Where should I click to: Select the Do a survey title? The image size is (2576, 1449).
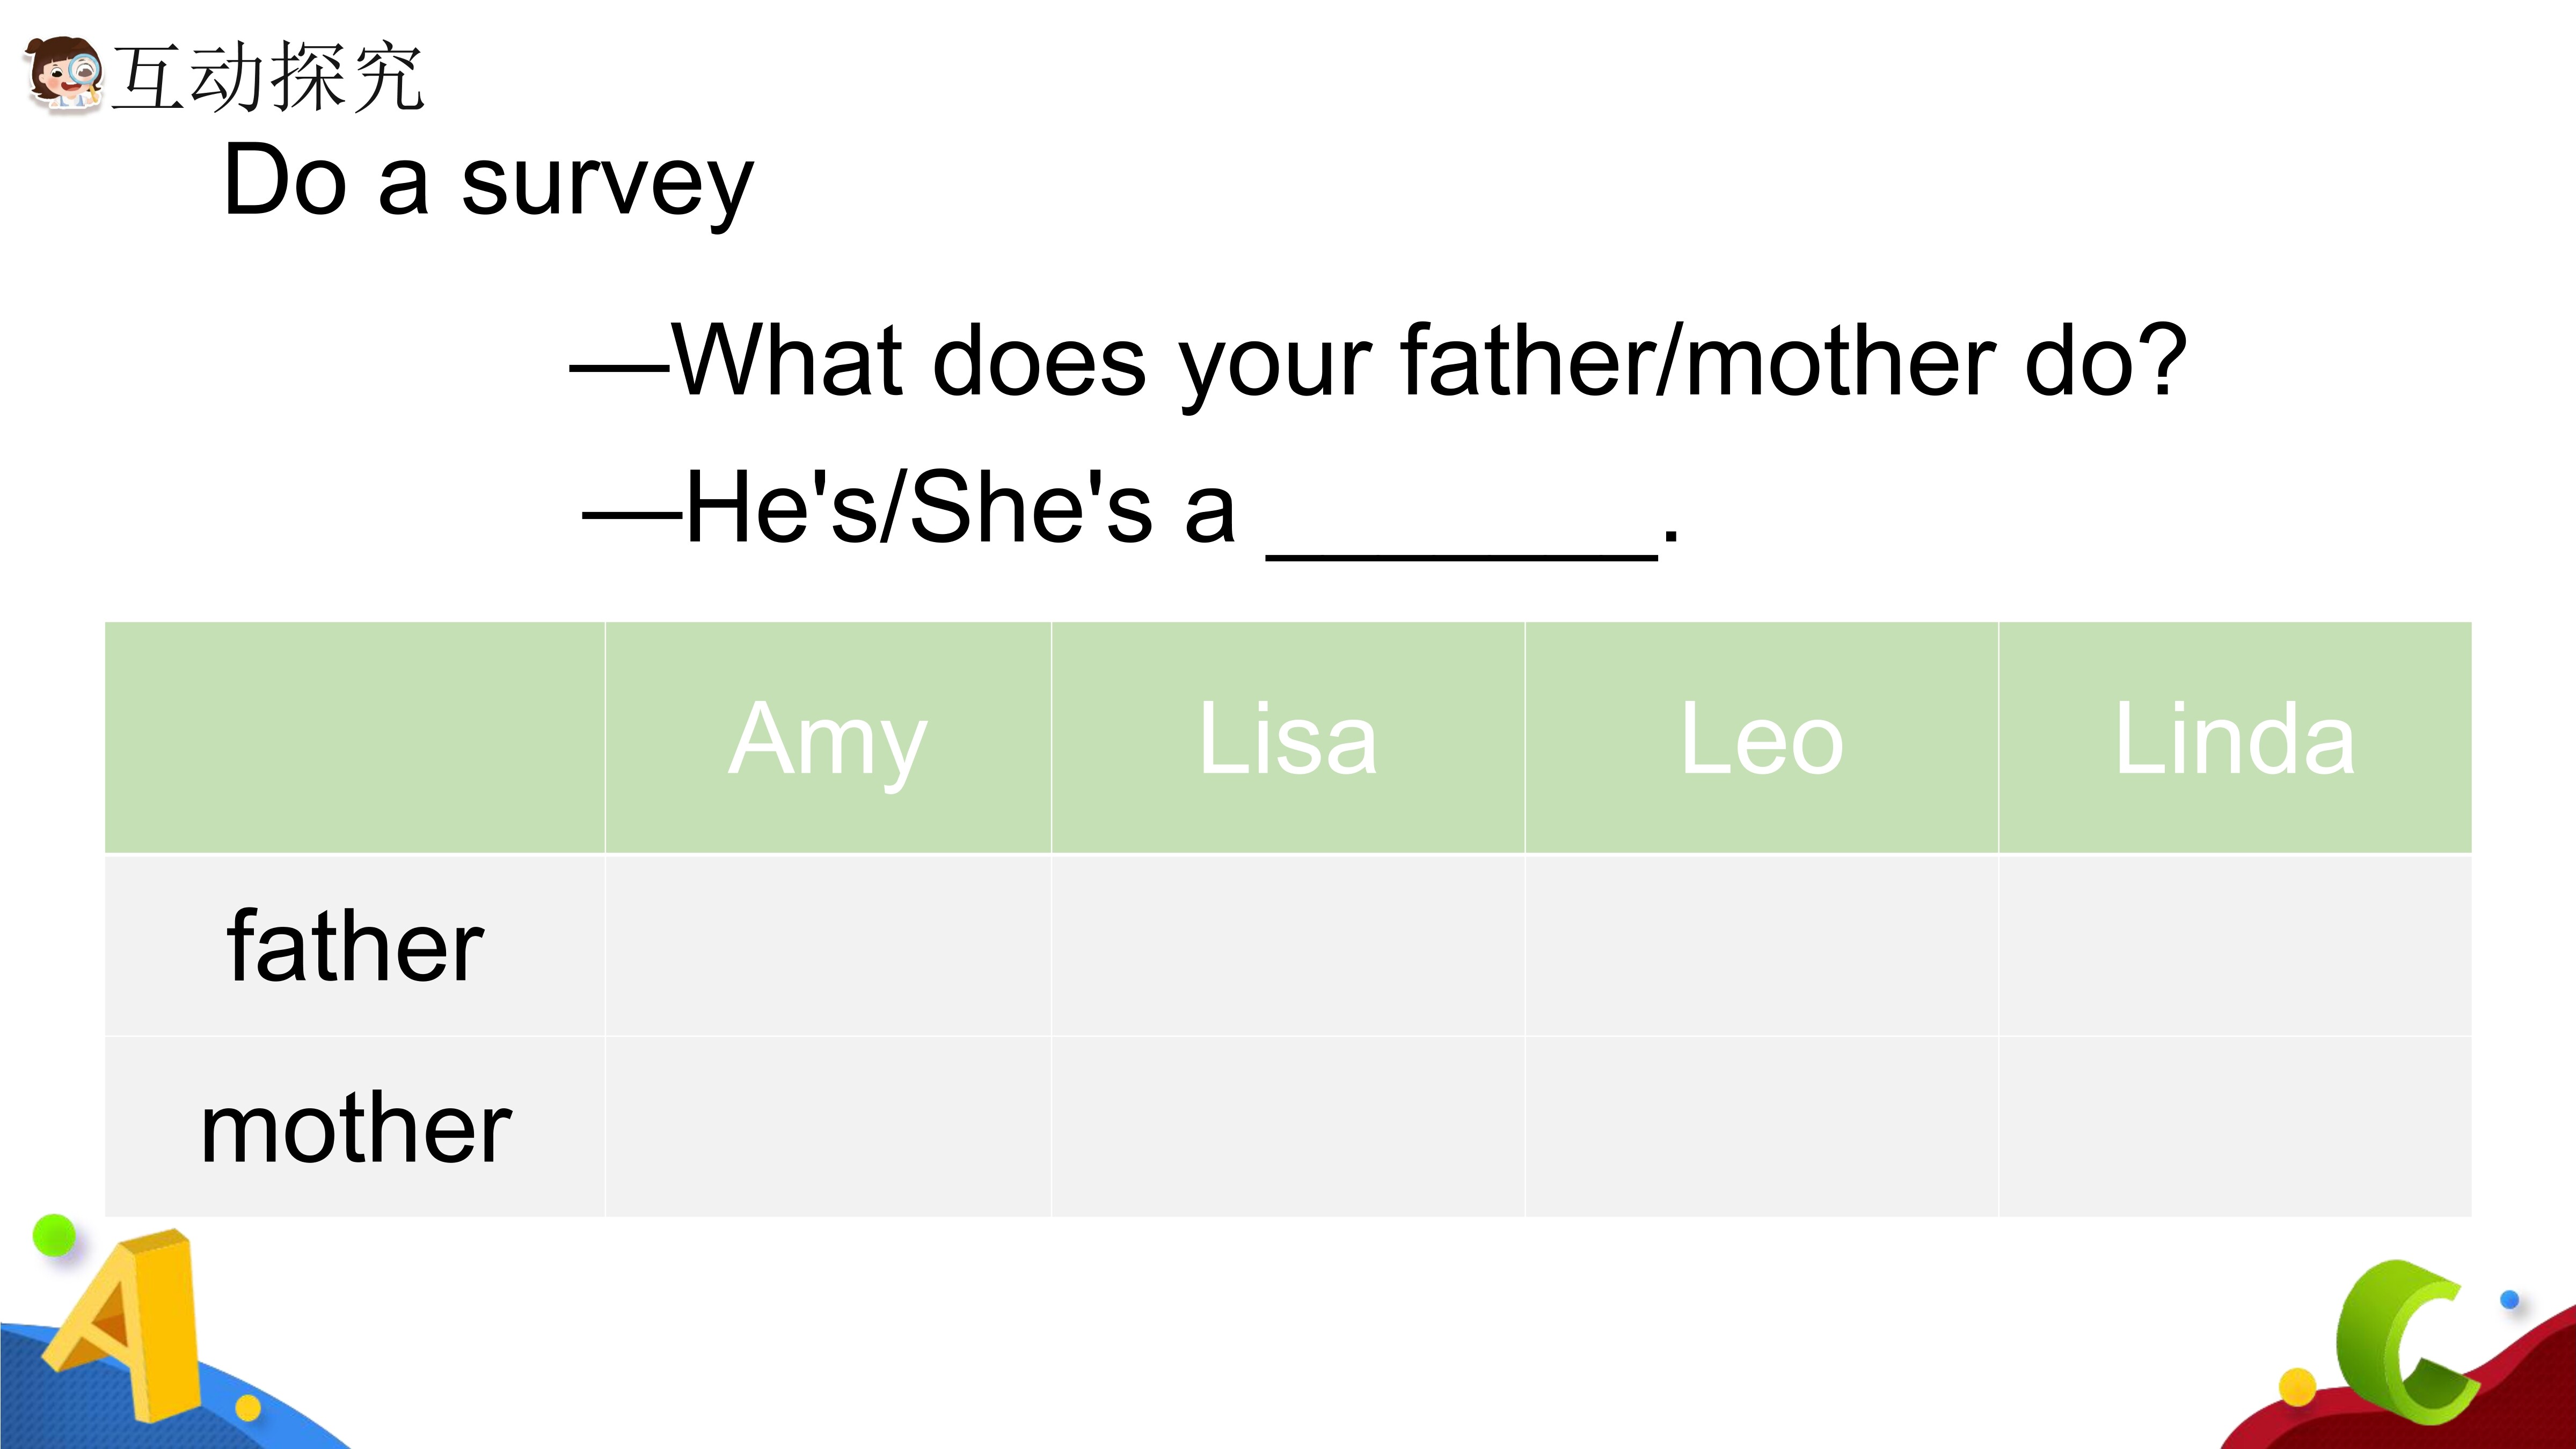coord(488,181)
